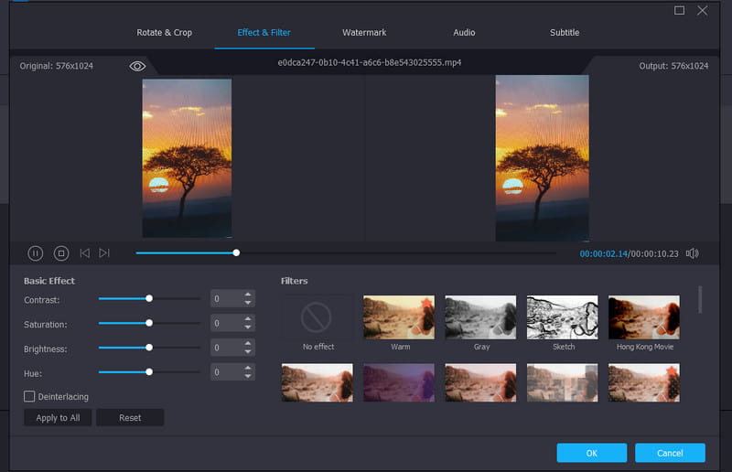Apply the Gray filter
The height and width of the screenshot is (472, 732).
pyautogui.click(x=480, y=317)
